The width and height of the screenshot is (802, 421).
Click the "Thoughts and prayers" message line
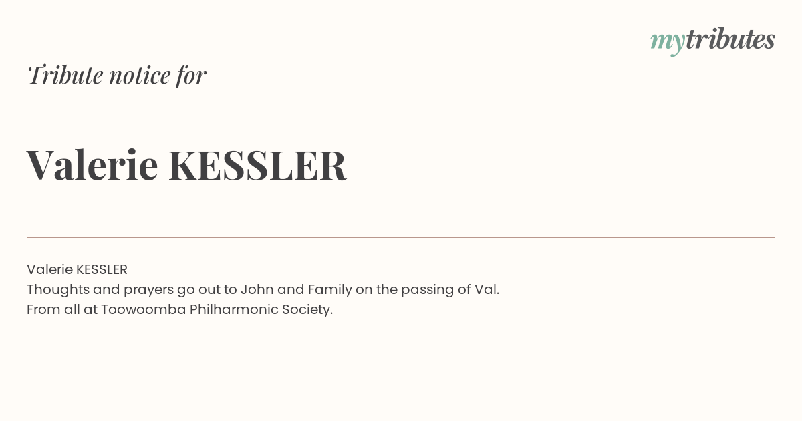pos(263,289)
